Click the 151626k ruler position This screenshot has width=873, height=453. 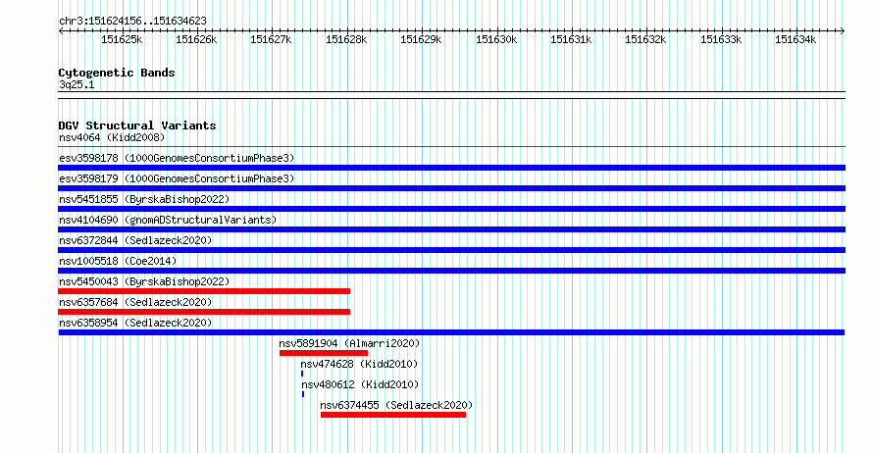point(196,39)
